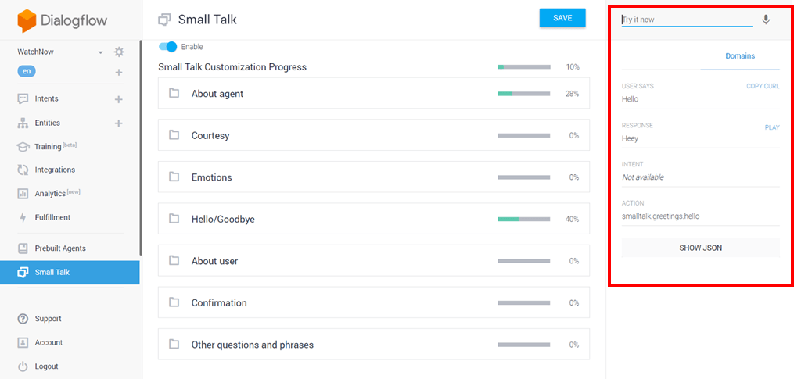Screen dimensions: 794x379
Task: Expand the Courtesy folder
Action: [x=210, y=136]
